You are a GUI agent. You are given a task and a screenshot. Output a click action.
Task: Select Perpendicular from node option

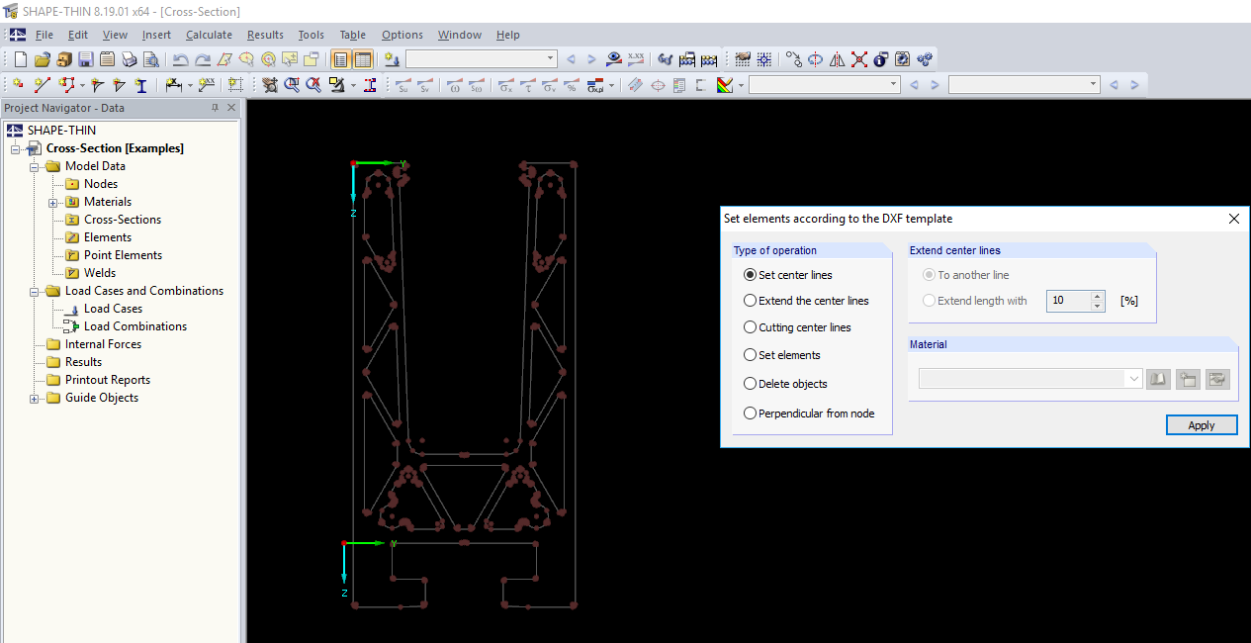pyautogui.click(x=750, y=413)
